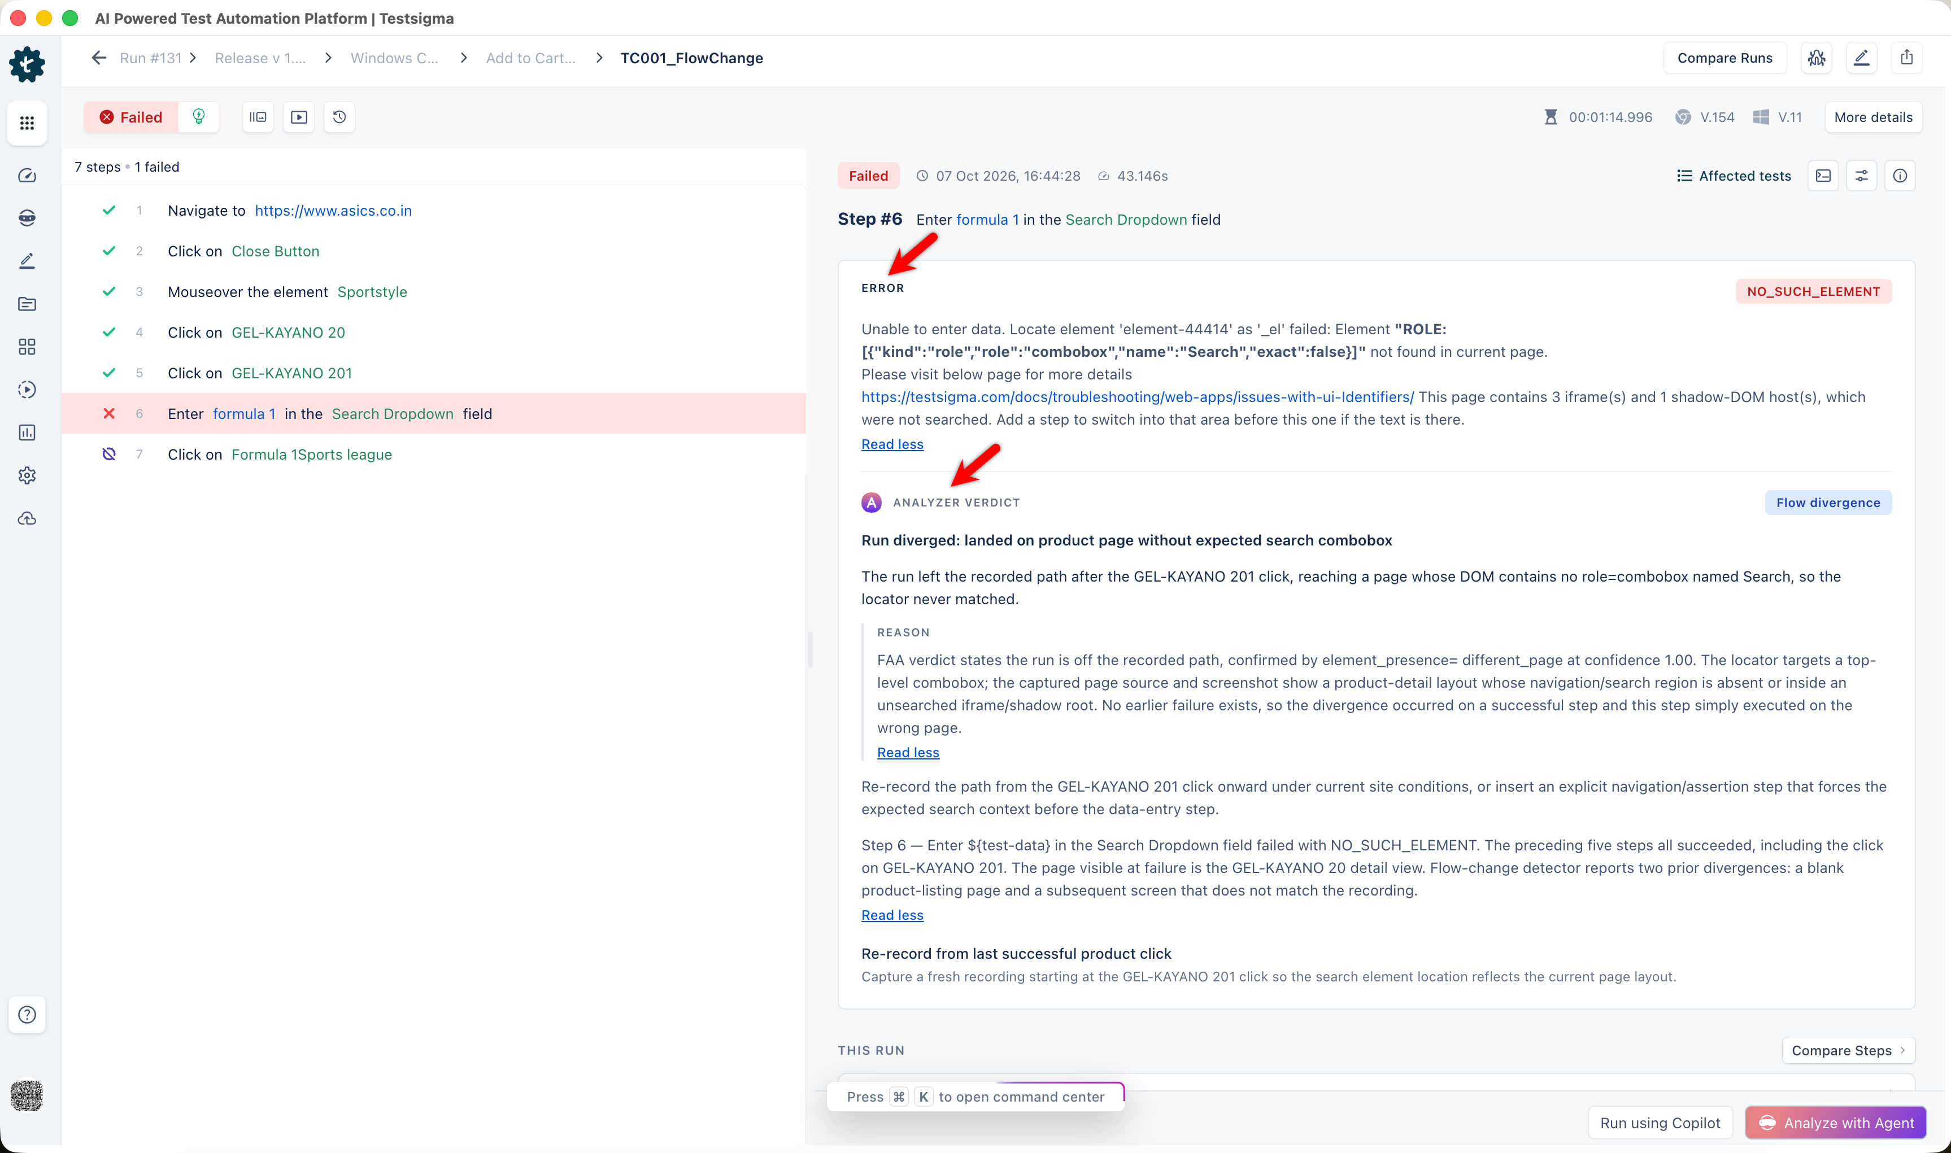This screenshot has width=1951, height=1153.
Task: Open the https://www.asics.co.in link in step 1
Action: click(333, 211)
